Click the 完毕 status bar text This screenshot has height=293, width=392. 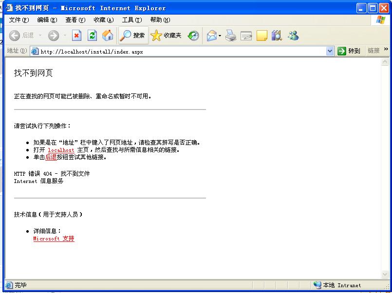(20, 285)
